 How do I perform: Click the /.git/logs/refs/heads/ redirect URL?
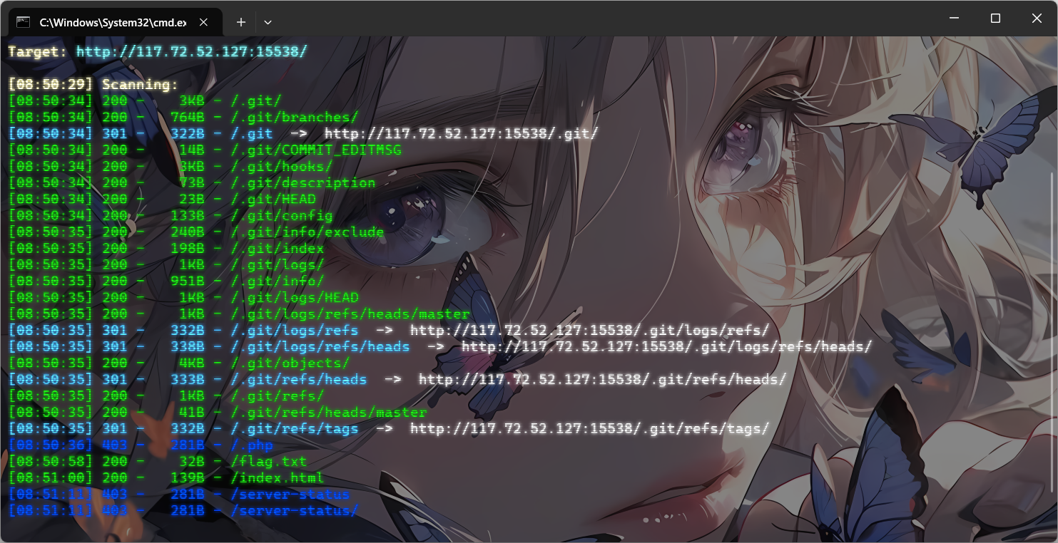666,346
